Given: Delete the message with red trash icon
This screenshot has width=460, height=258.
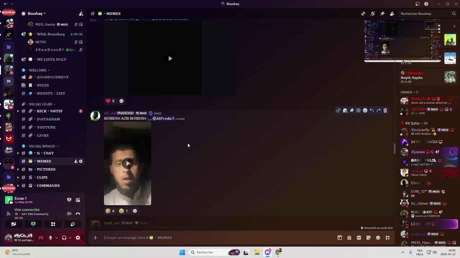Looking at the screenshot, I should 385,110.
